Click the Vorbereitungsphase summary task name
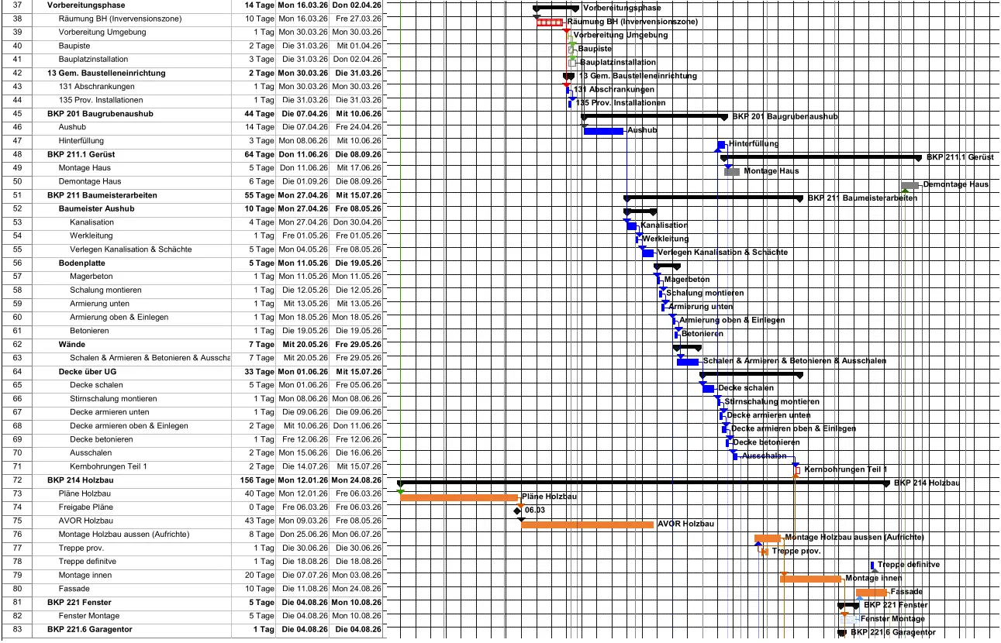Screen dimensions: 1001x643 coord(85,5)
